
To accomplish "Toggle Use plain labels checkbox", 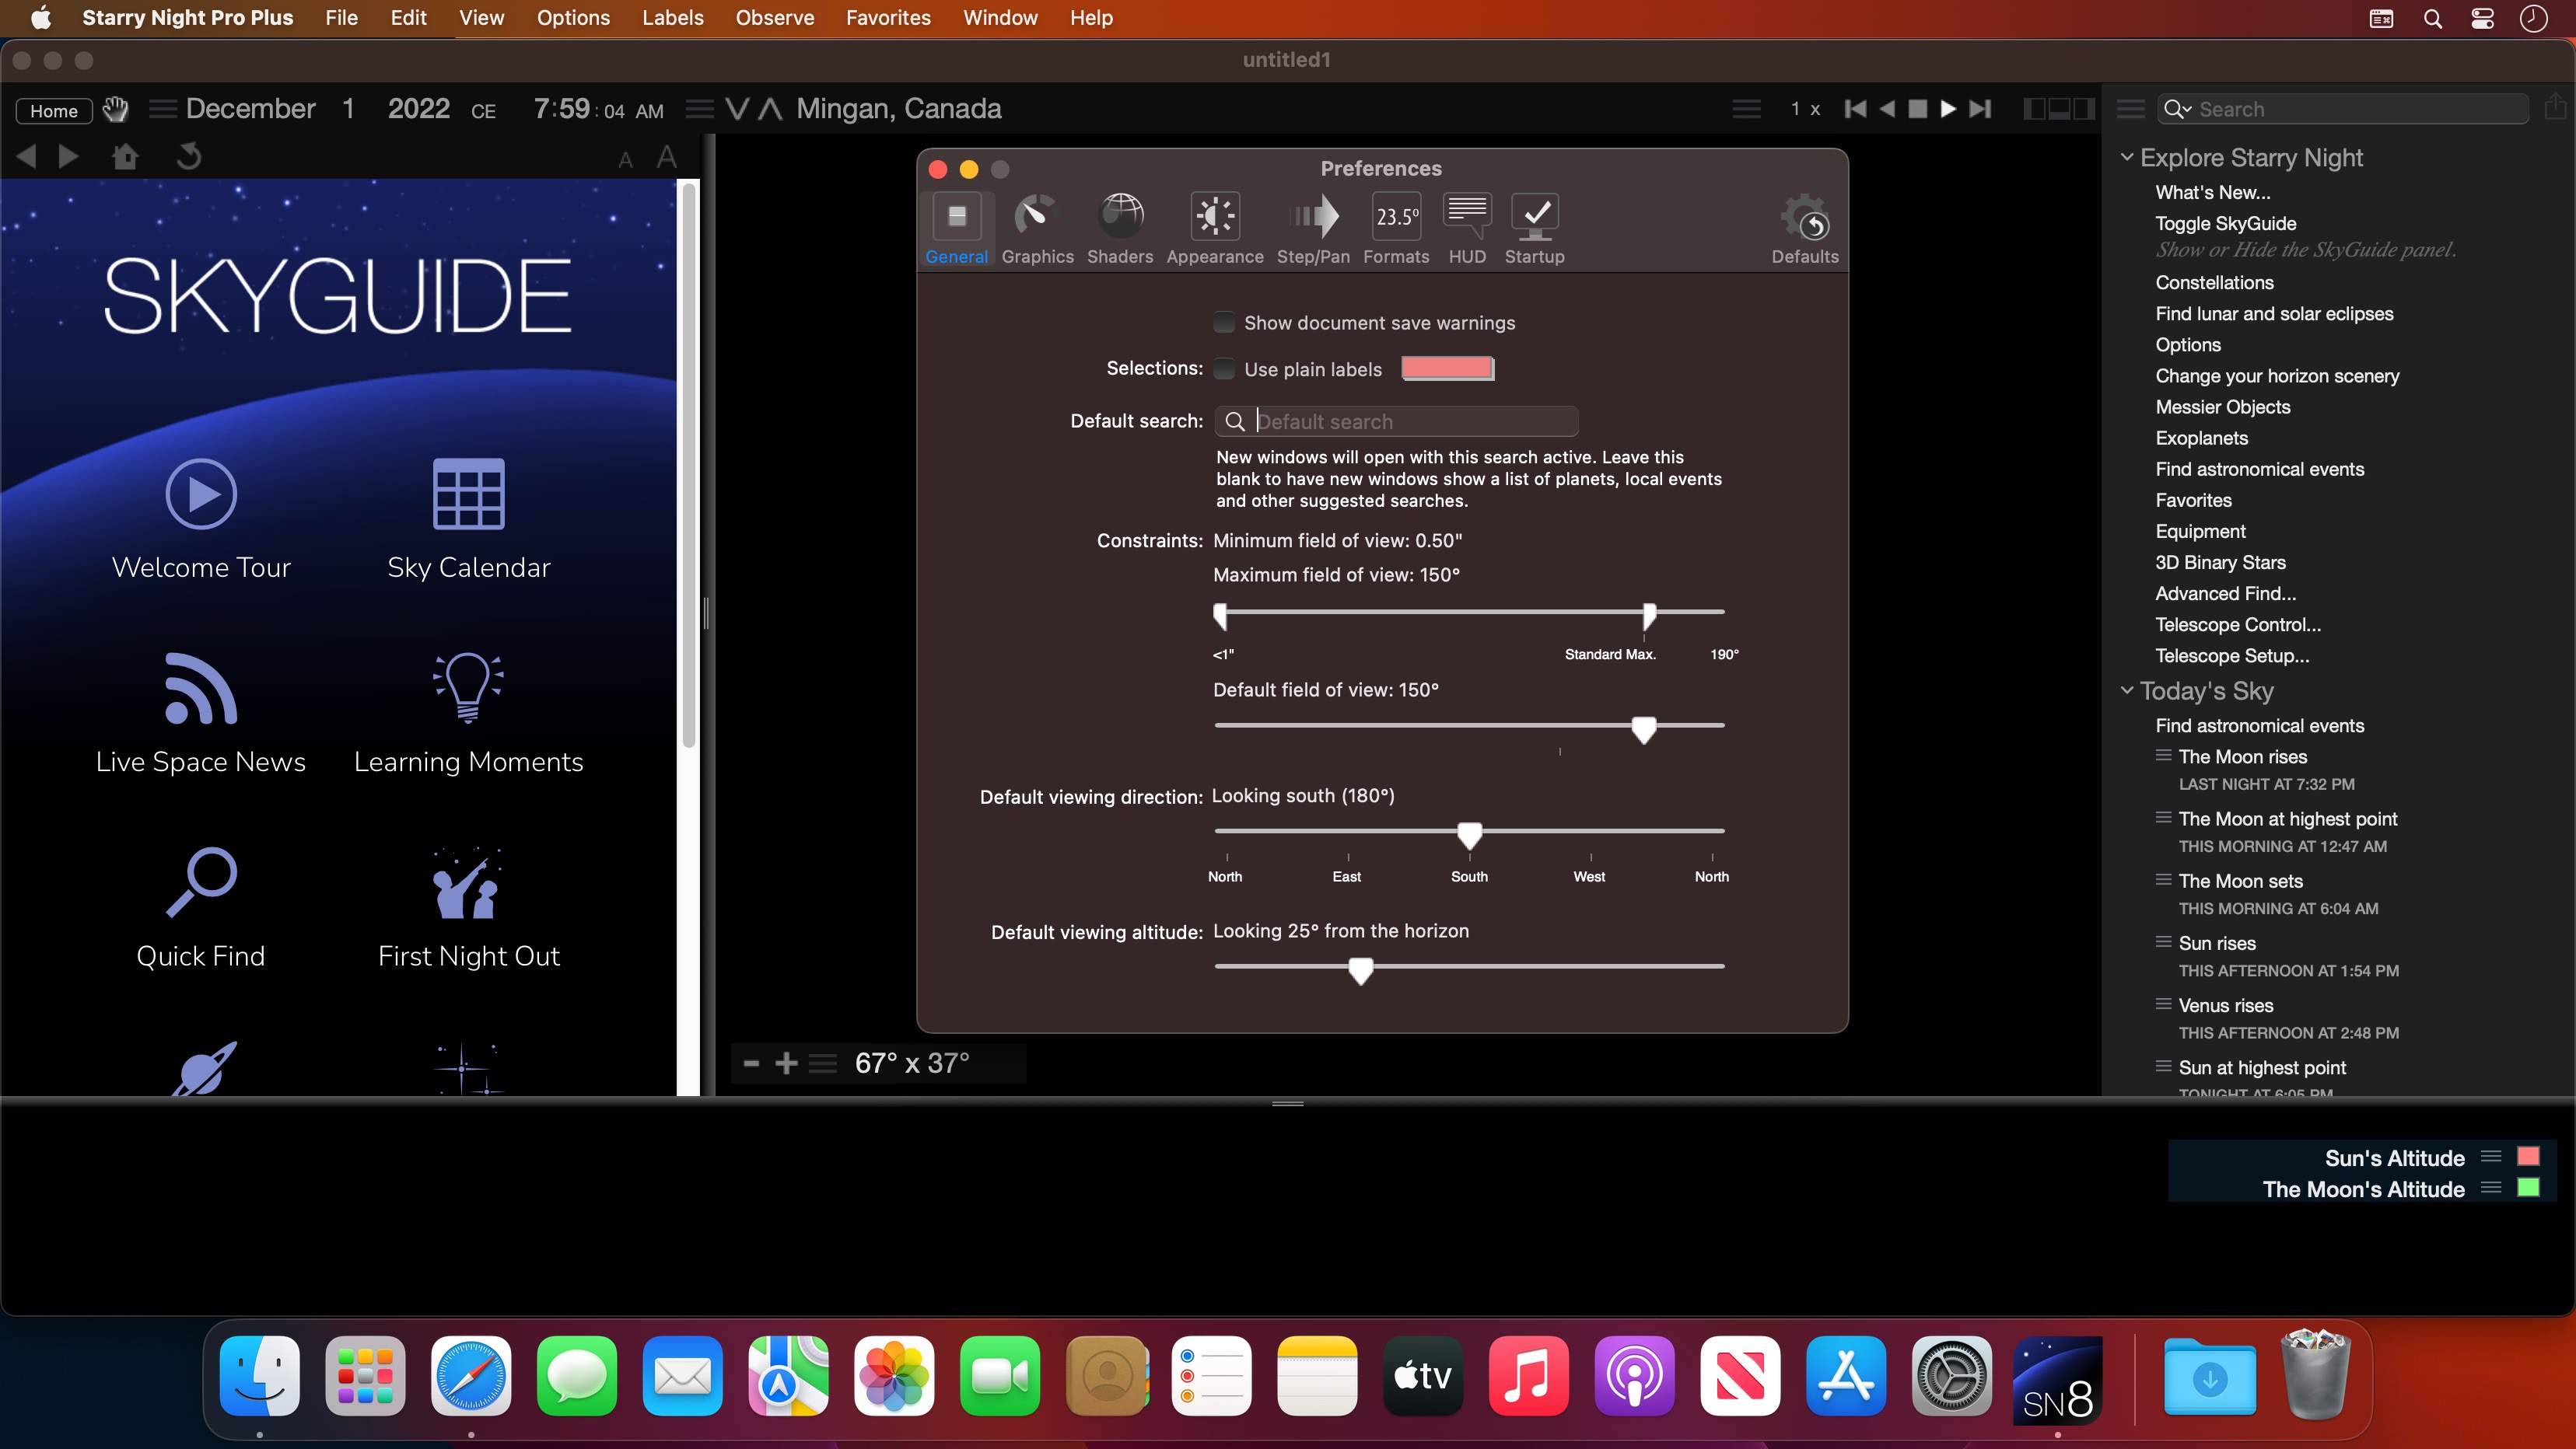I will [1224, 368].
